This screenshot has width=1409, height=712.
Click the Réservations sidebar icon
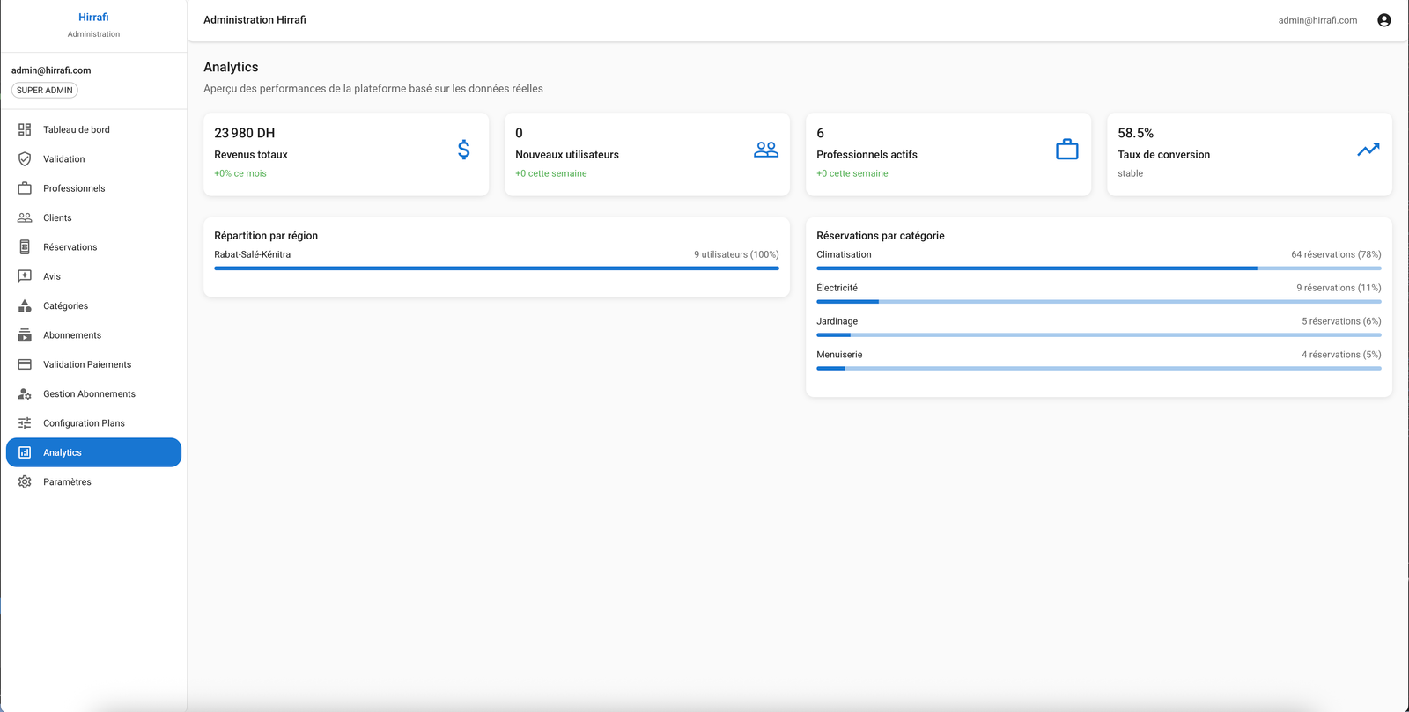coord(25,247)
